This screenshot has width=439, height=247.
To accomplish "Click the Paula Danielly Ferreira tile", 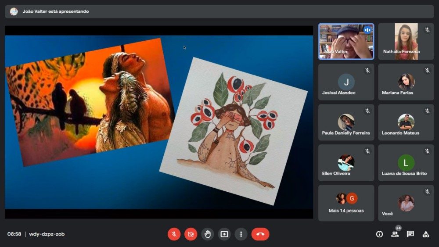I will pyautogui.click(x=346, y=122).
